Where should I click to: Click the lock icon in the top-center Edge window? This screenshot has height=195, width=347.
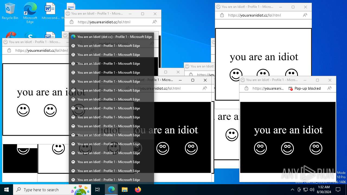pos(72,22)
